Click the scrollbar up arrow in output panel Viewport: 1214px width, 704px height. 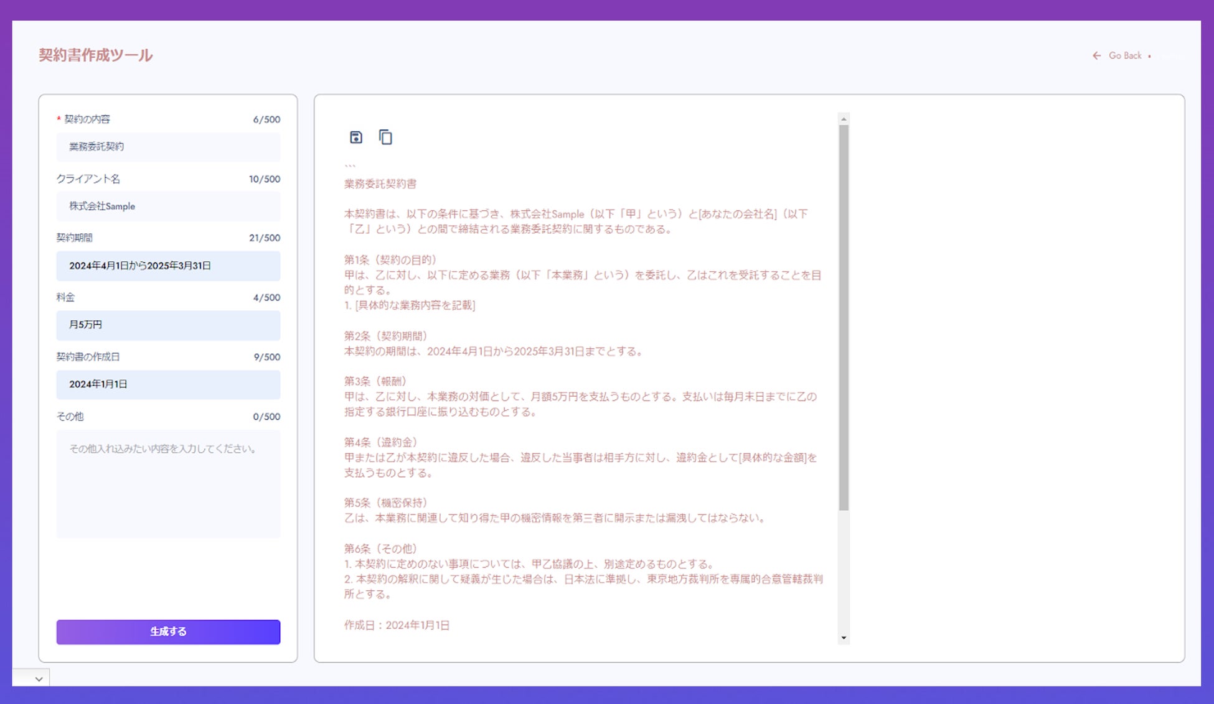pos(844,119)
